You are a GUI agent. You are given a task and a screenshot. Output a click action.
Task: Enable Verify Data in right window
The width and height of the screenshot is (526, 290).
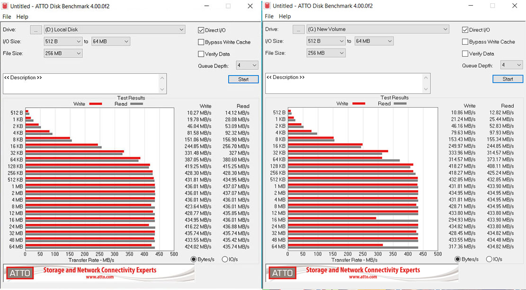tap(465, 53)
